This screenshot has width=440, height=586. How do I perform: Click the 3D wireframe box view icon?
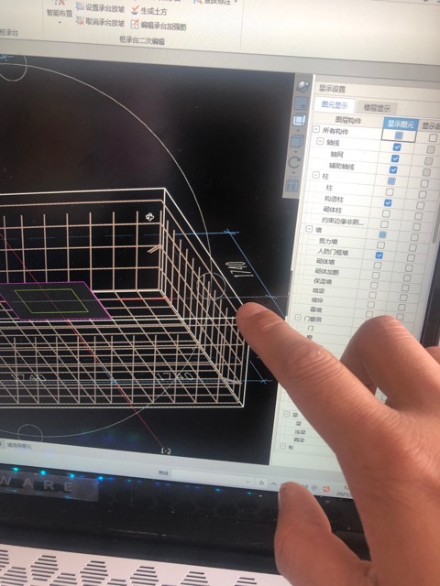pyautogui.click(x=299, y=121)
